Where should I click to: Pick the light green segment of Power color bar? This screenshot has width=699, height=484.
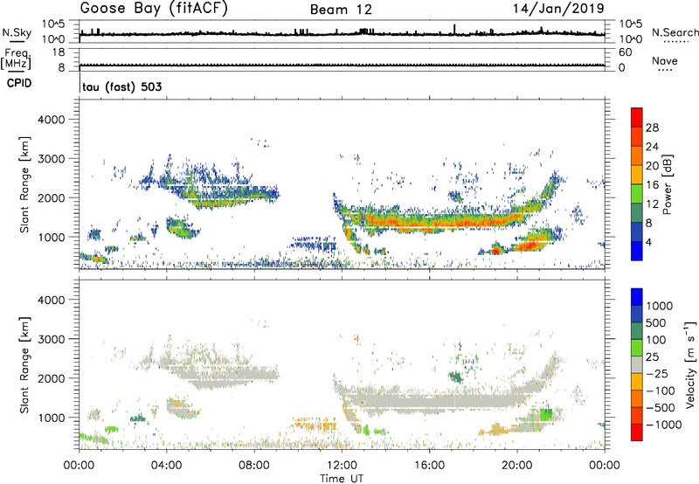point(637,194)
